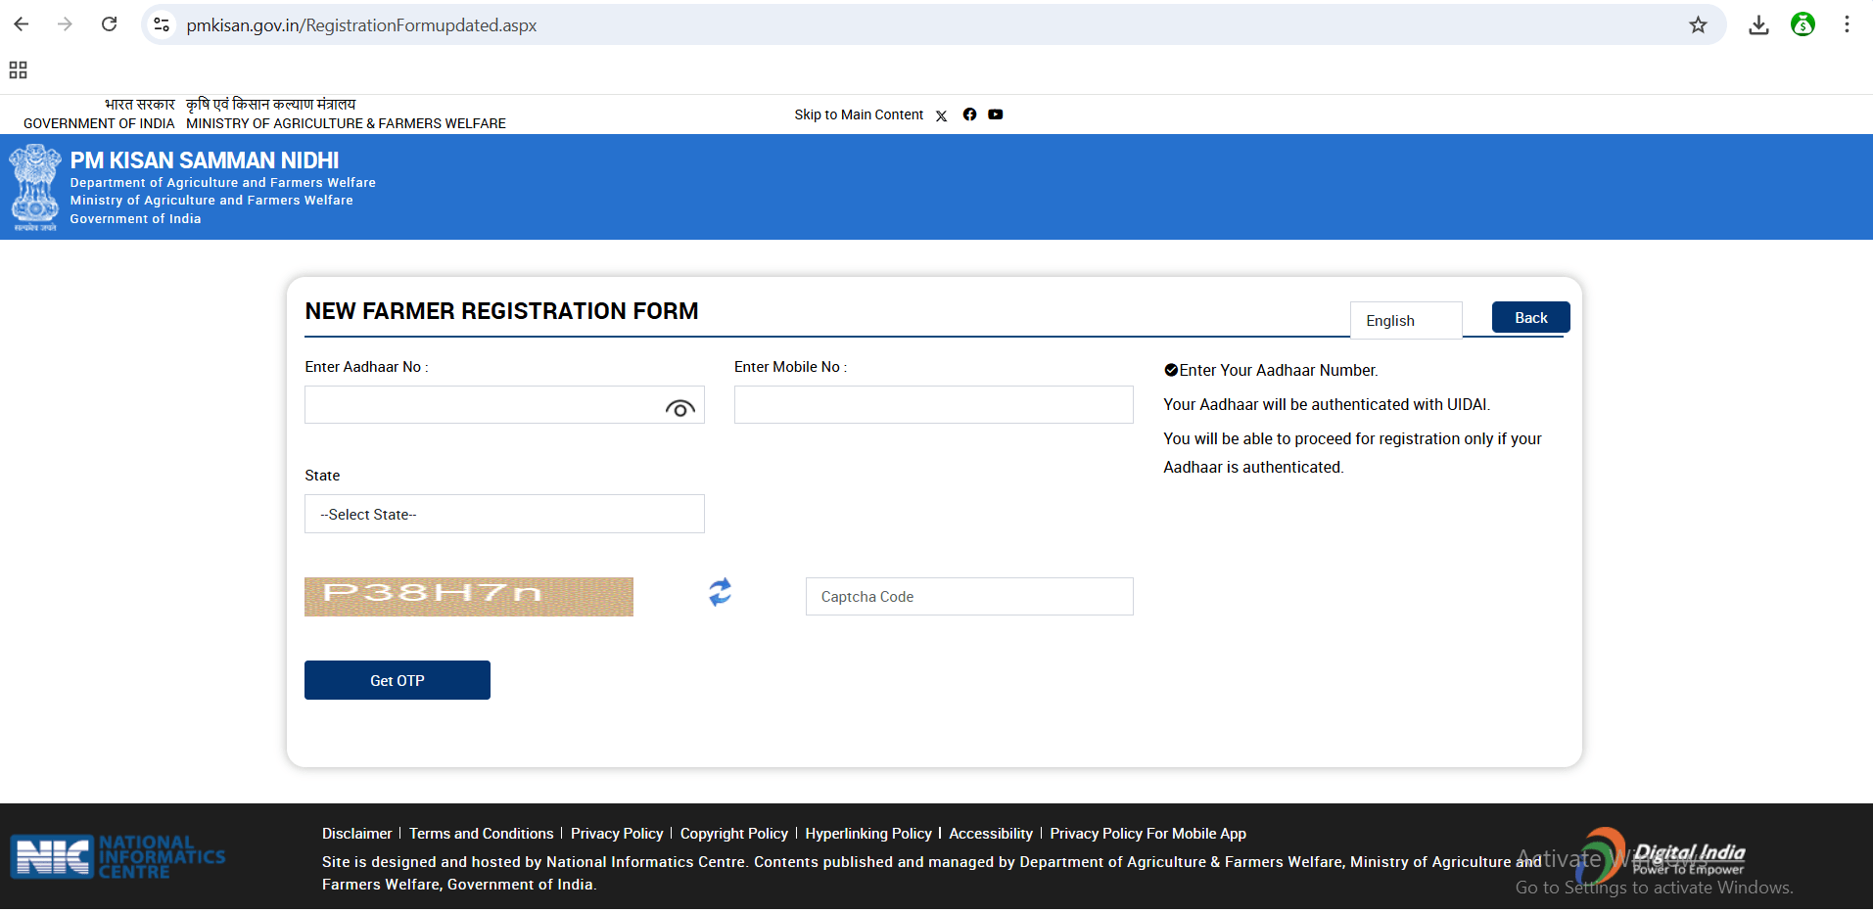The width and height of the screenshot is (1873, 912).
Task: Click Skip to Main Content link
Action: pyautogui.click(x=858, y=114)
